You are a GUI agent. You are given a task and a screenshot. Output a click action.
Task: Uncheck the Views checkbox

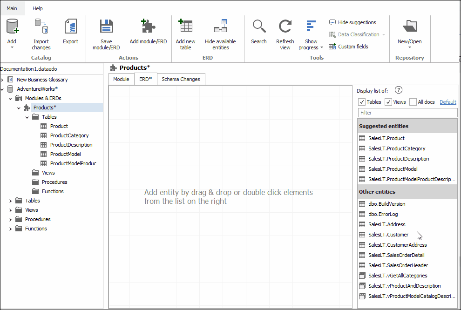pyautogui.click(x=388, y=102)
